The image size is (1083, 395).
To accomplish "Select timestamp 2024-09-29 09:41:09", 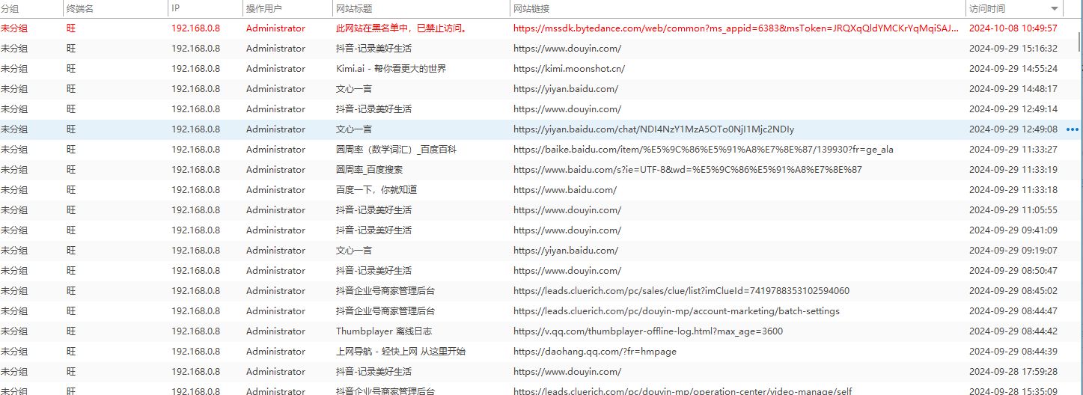I will (1013, 230).
